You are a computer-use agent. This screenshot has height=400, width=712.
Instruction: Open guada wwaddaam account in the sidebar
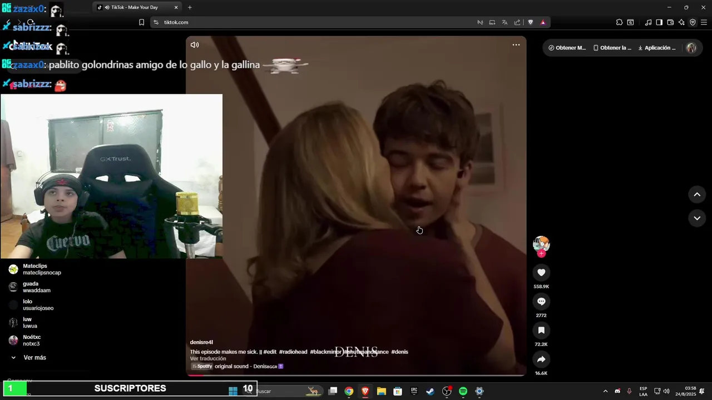(x=29, y=287)
